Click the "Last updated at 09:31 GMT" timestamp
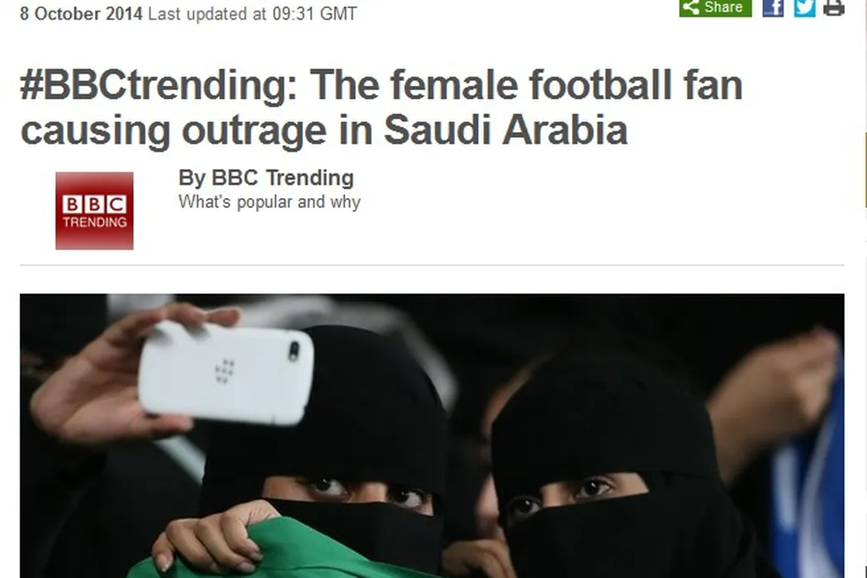This screenshot has height=578, width=867. click(x=253, y=13)
